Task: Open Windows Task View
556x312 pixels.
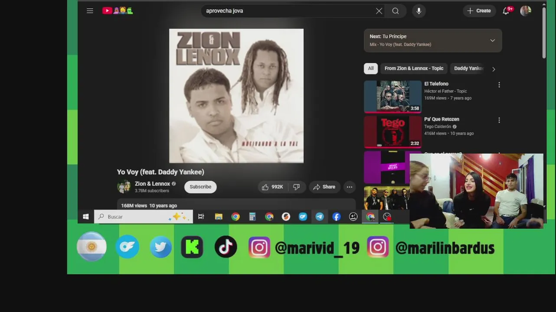Action: tap(201, 217)
